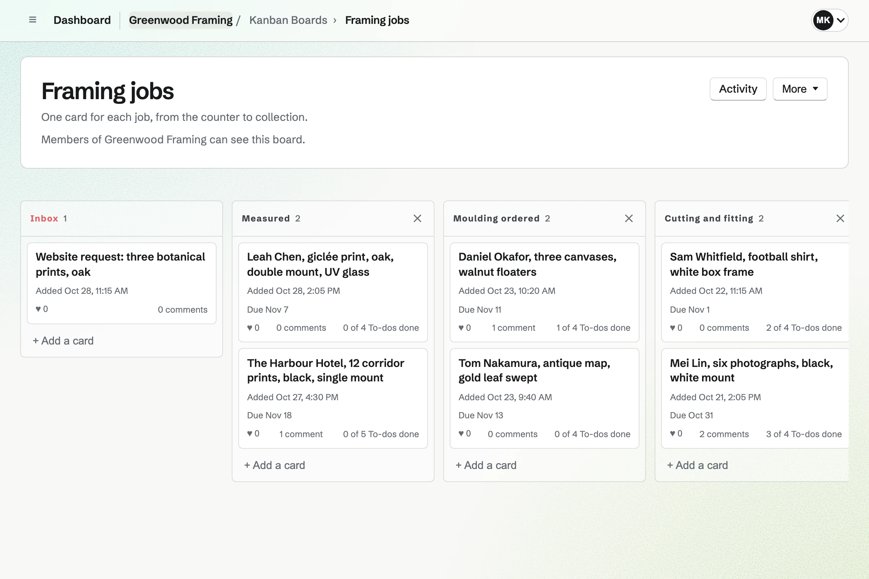Select the Framing jobs breadcrumb
869x579 pixels.
coord(377,20)
